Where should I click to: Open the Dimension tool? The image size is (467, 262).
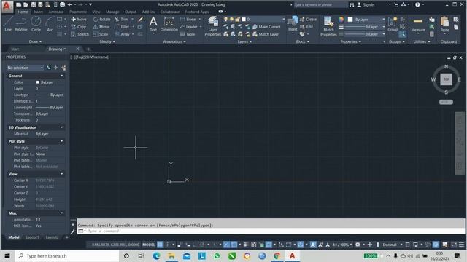[x=169, y=24]
